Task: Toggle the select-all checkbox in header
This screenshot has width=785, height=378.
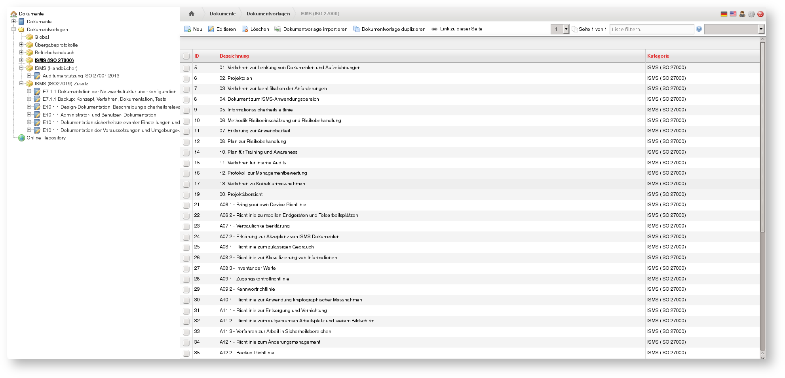Action: pos(186,56)
